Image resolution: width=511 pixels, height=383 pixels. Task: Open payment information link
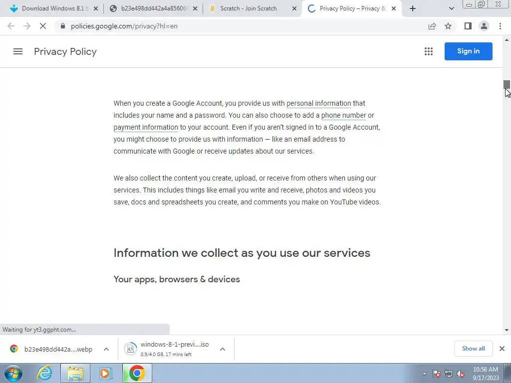tap(146, 127)
